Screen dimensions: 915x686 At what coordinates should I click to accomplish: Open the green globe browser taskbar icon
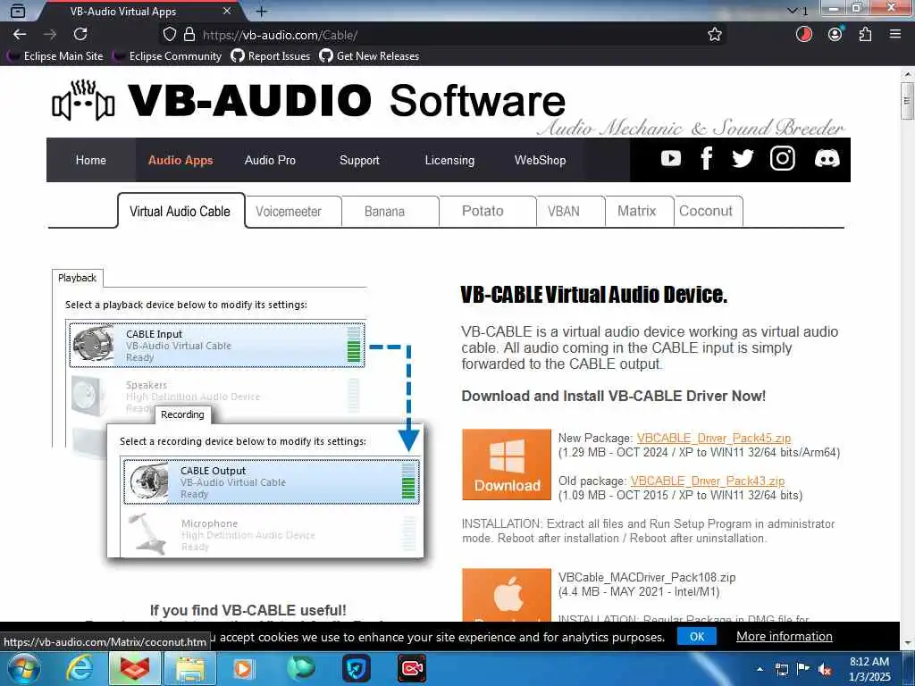pos(301,668)
